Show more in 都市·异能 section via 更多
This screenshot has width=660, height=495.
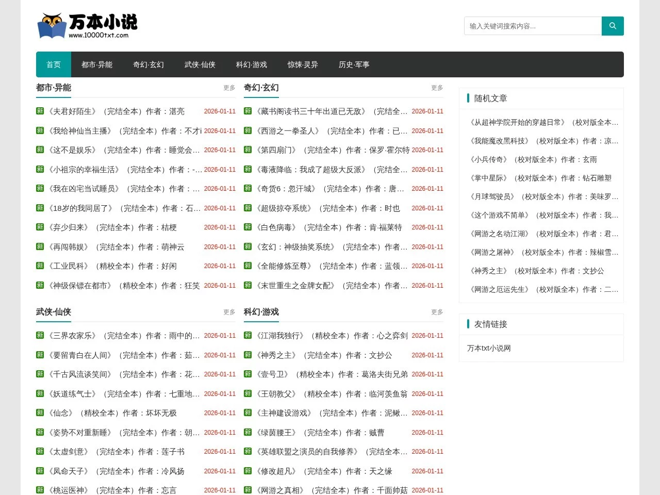229,88
